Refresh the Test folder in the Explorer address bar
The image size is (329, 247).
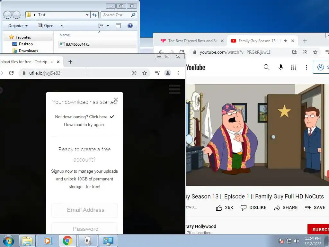click(x=94, y=15)
